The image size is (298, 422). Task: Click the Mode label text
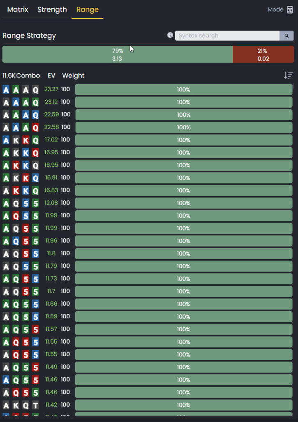click(275, 10)
